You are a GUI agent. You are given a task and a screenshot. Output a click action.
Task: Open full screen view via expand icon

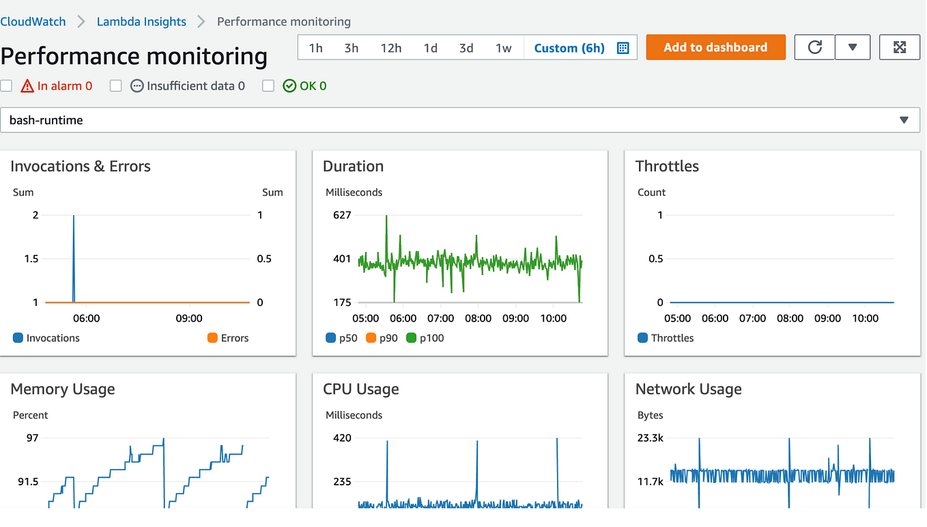tap(900, 47)
